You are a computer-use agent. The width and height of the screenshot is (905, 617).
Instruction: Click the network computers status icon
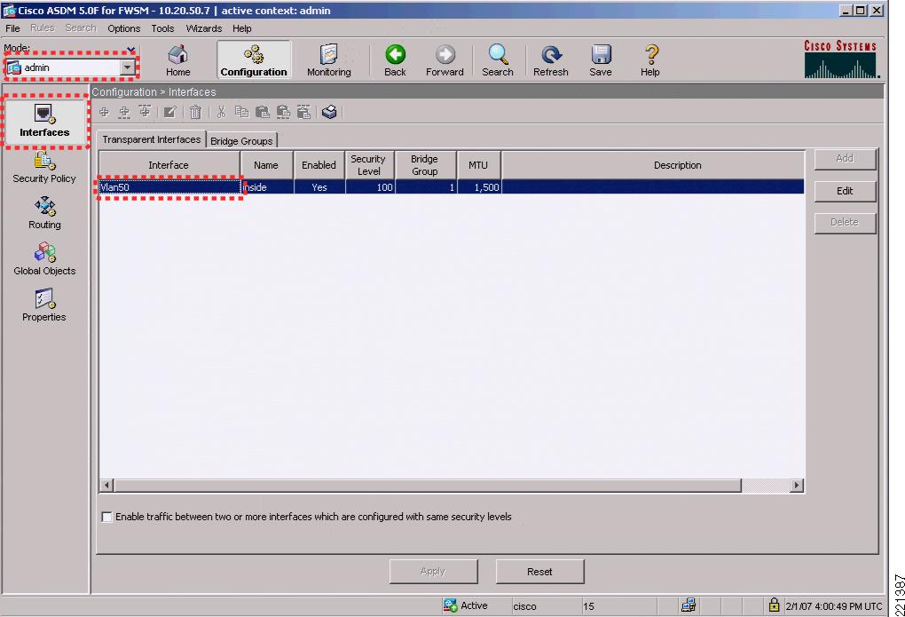point(689,605)
